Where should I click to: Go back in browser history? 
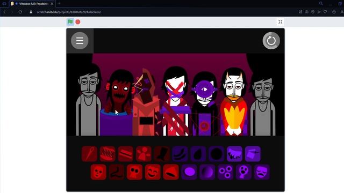[5, 12]
